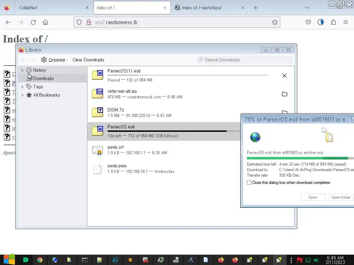
Task: Restore the Library window size
Action: pyautogui.click(x=277, y=50)
